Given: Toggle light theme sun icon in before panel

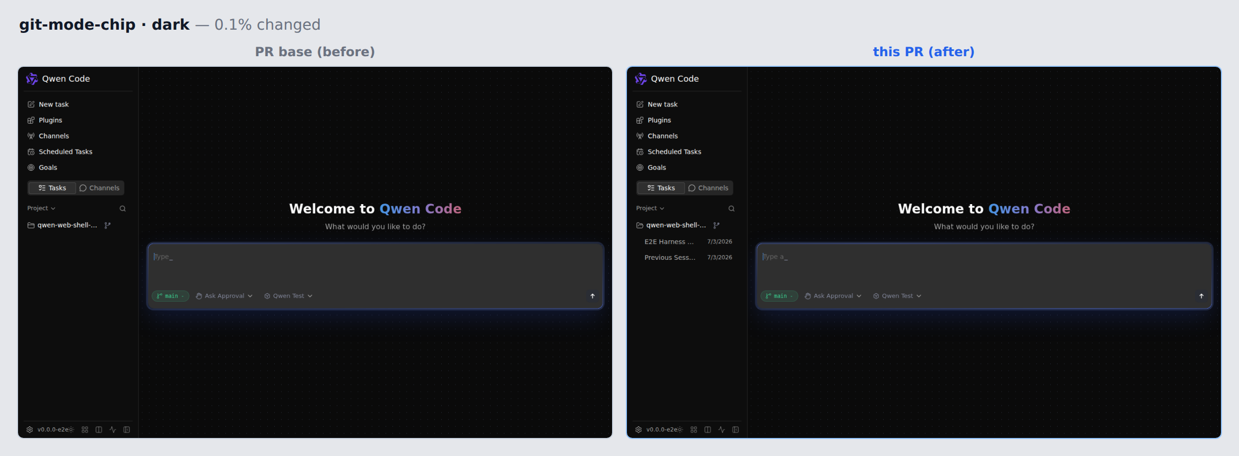Looking at the screenshot, I should click(71, 429).
